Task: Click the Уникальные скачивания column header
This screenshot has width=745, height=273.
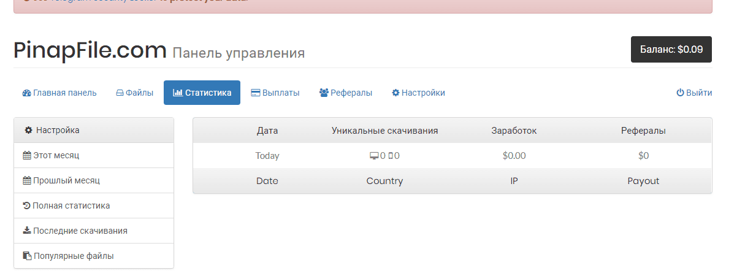Action: (385, 131)
